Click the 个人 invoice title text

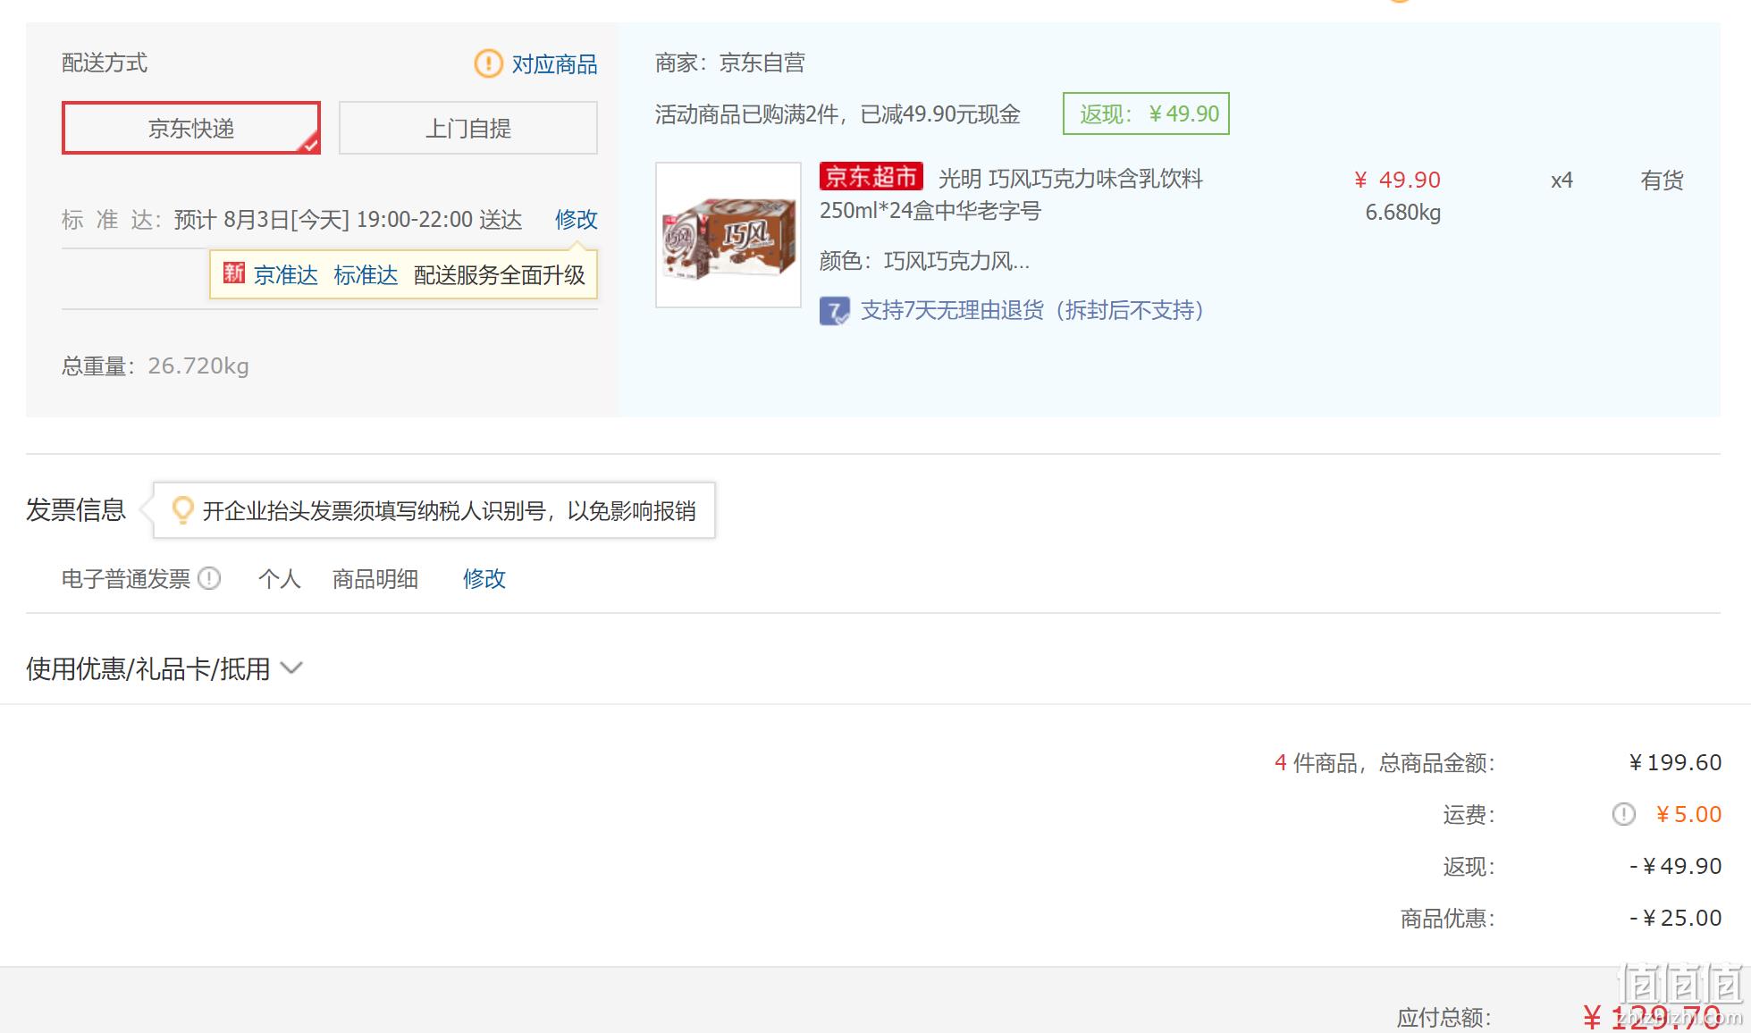(280, 579)
